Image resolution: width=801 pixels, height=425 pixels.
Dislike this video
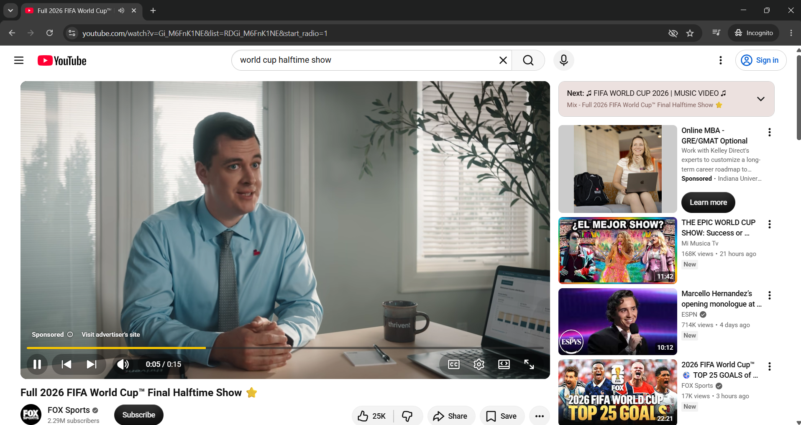[x=407, y=416]
